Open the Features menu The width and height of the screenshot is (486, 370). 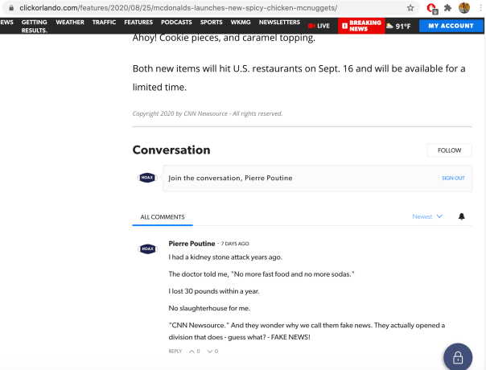click(x=138, y=23)
